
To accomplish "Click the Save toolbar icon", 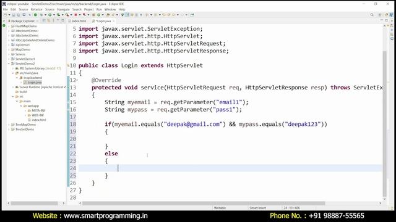I will pos(14,15).
